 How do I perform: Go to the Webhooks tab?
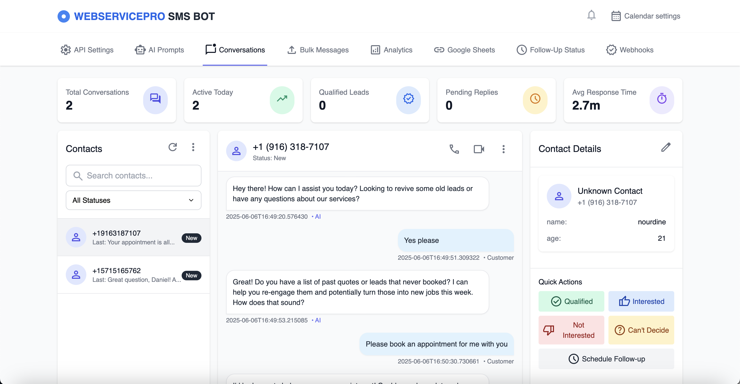coord(630,50)
